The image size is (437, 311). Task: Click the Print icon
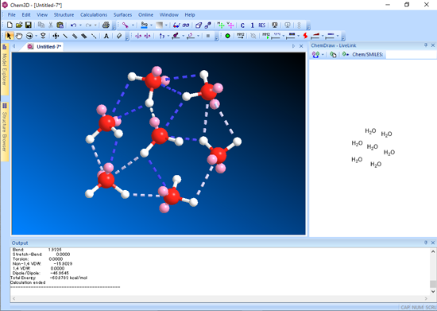point(106,25)
